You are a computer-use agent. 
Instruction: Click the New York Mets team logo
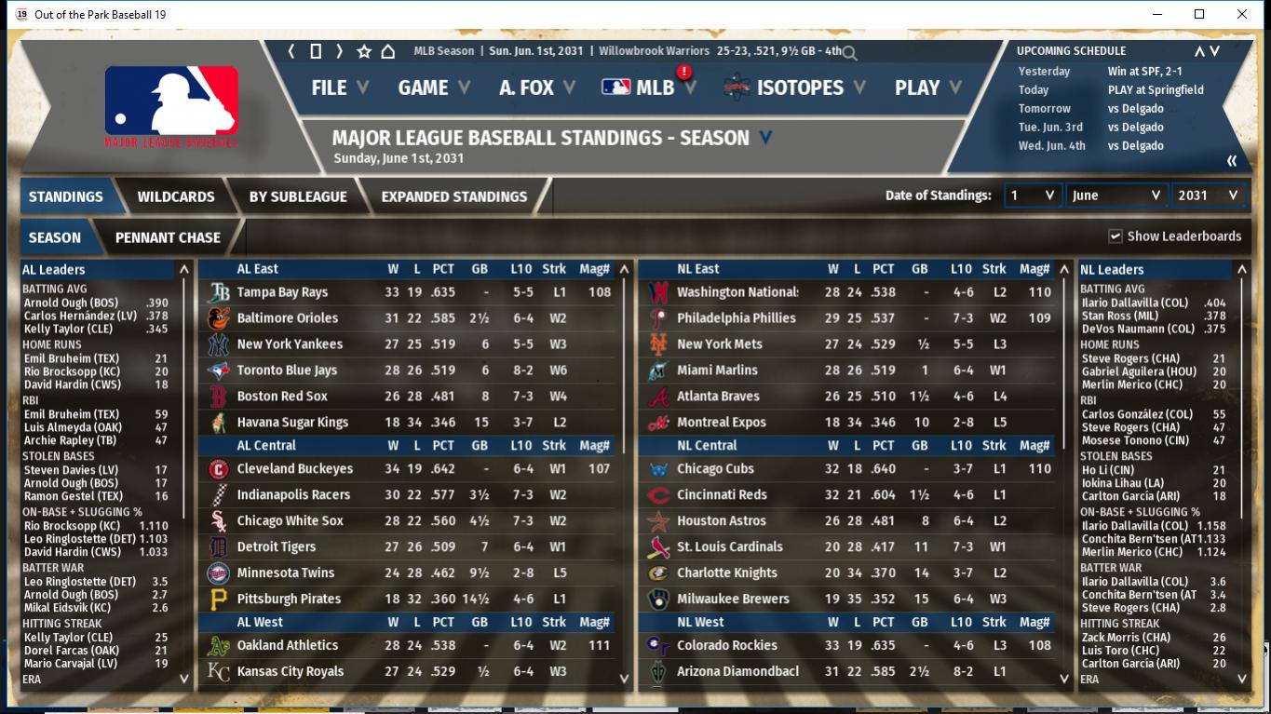658,344
